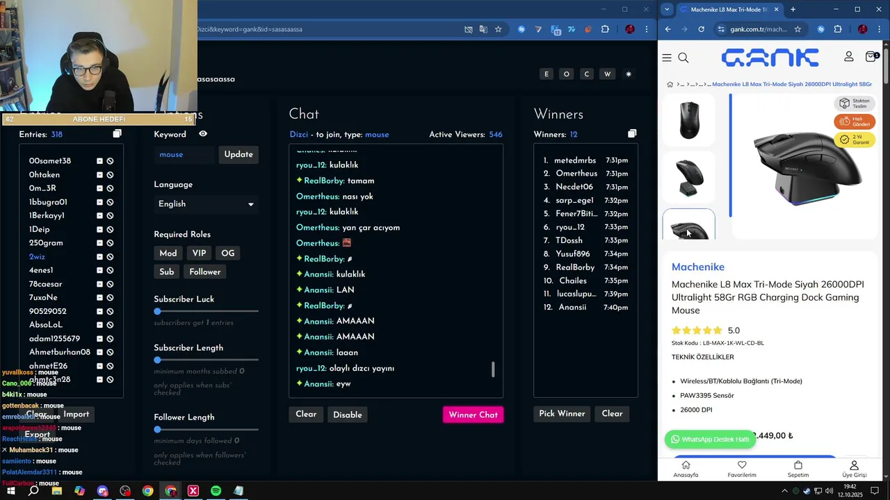Open the Machenike brand link
This screenshot has height=500, width=890.
[698, 267]
